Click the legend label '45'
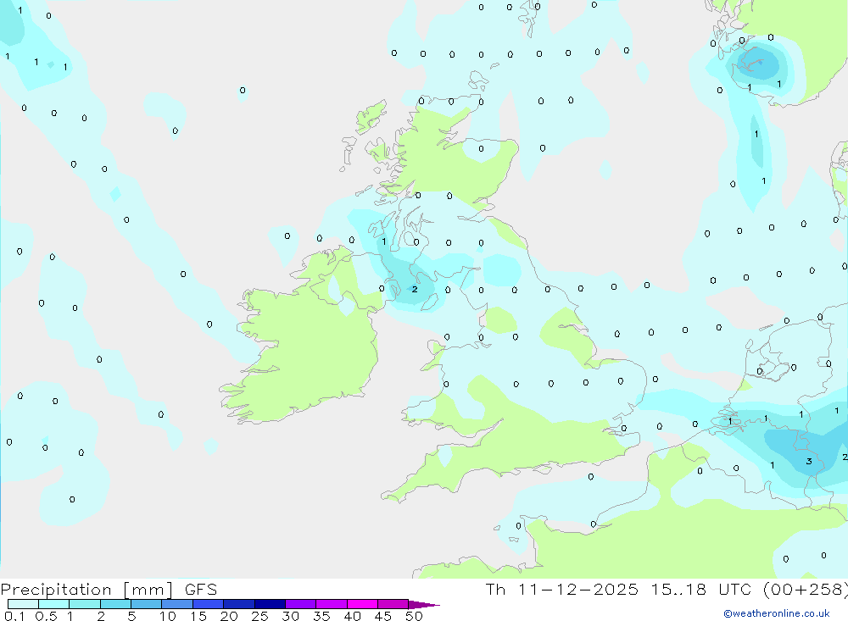The height and width of the screenshot is (621, 848). tap(383, 616)
